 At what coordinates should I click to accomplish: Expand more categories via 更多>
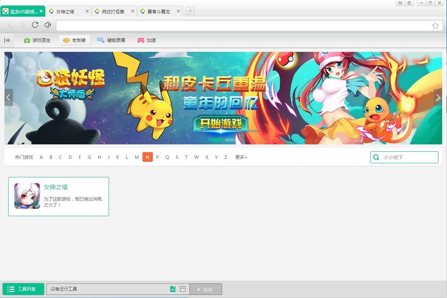pyautogui.click(x=241, y=157)
